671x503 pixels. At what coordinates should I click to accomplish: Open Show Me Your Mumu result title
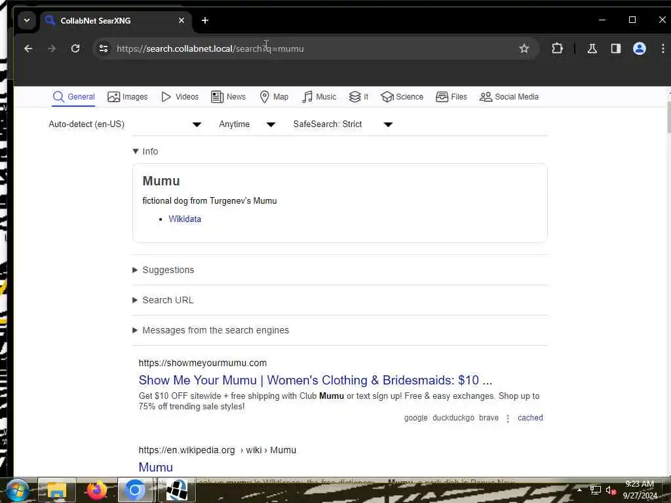point(315,381)
